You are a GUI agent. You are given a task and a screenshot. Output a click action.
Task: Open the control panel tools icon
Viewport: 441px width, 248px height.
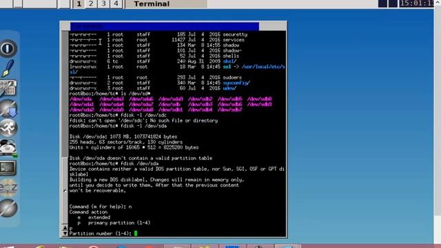pyautogui.click(x=8, y=88)
